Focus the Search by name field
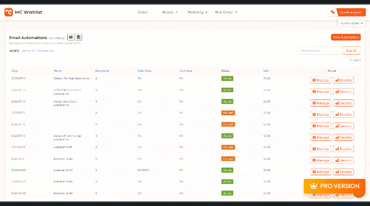Screen dimensions: 370x206 coord(321,51)
